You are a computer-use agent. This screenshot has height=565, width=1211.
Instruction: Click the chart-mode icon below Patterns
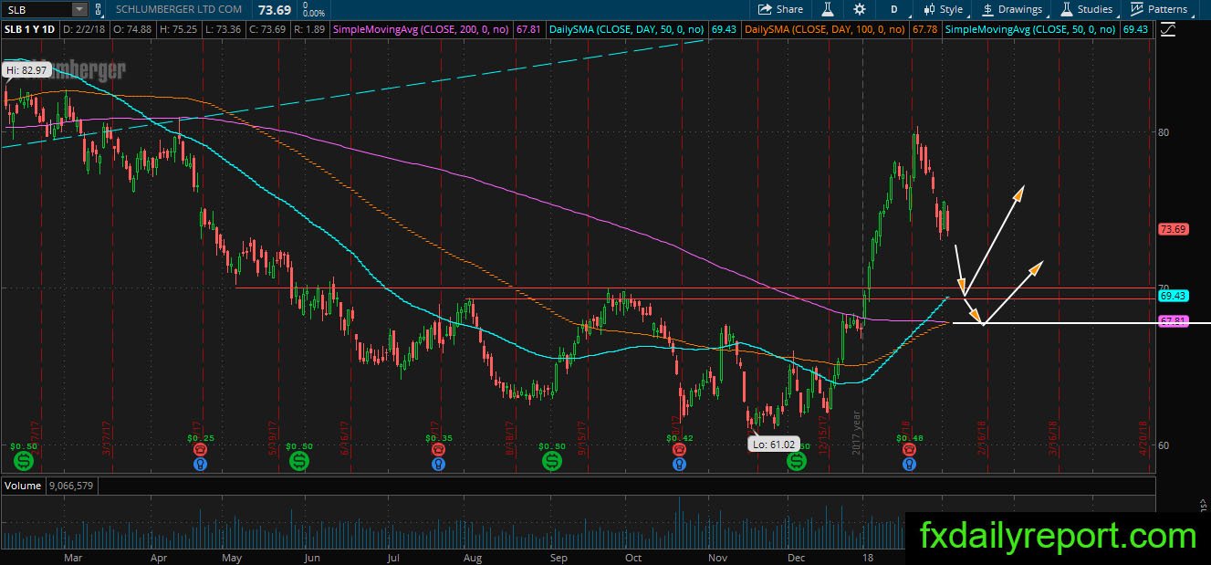click(x=1167, y=30)
